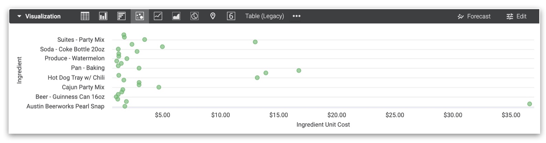Select Table (Legacy) visualization option

pyautogui.click(x=264, y=16)
